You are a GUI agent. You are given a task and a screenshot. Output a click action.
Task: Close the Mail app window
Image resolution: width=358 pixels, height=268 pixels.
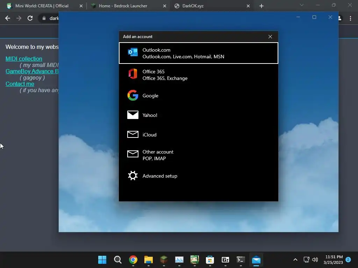(330, 17)
